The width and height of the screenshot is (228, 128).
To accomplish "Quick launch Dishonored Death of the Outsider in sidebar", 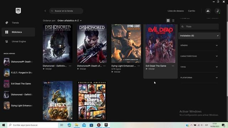I will click(x=18, y=62).
